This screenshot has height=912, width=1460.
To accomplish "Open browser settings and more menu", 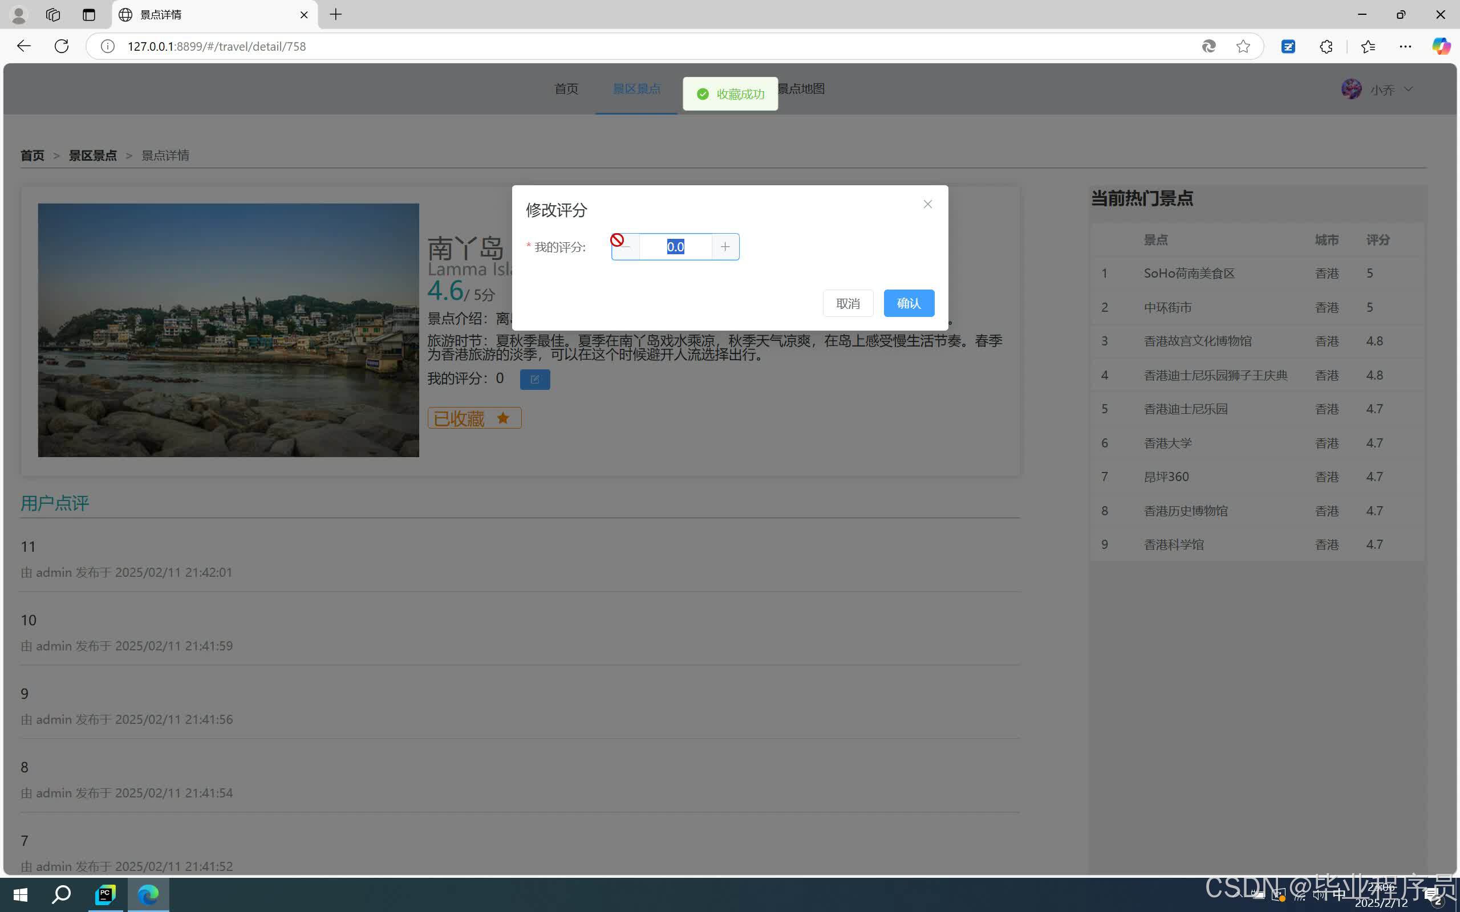I will click(x=1405, y=46).
